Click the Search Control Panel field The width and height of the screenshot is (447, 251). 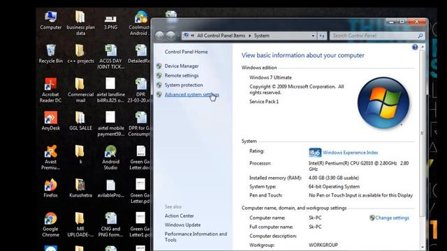coord(377,36)
